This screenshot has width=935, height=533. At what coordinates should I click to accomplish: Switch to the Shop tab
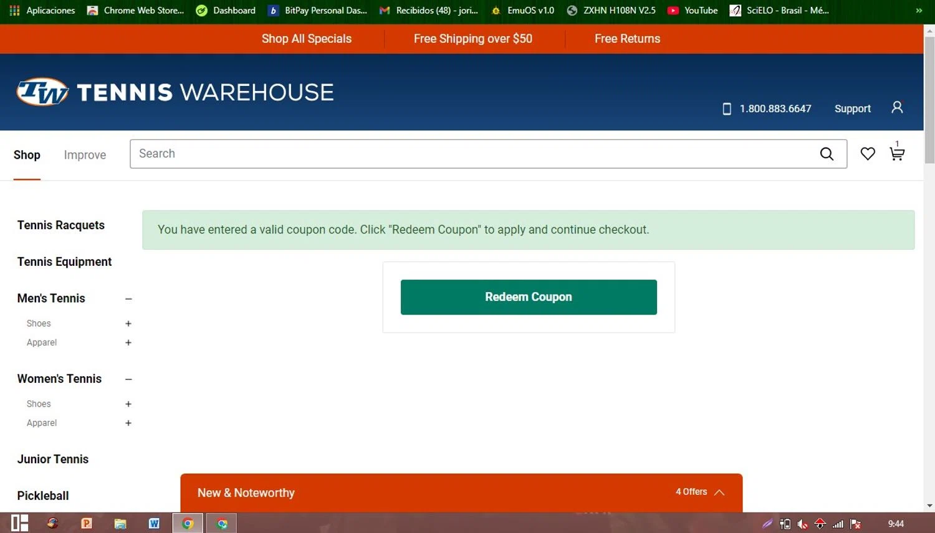coord(27,155)
